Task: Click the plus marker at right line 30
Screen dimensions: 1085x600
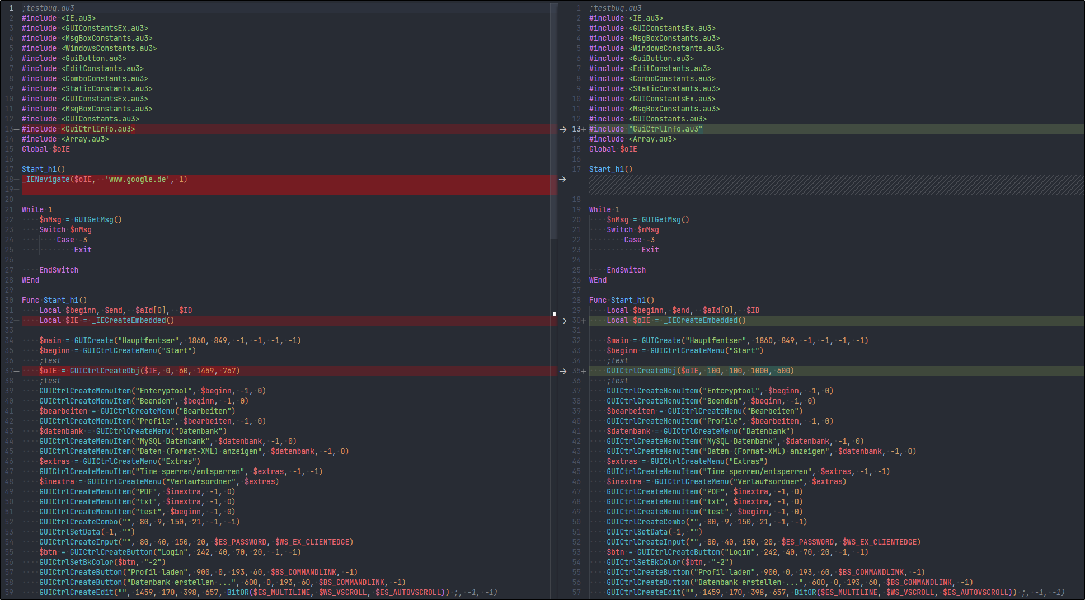Action: click(x=584, y=321)
